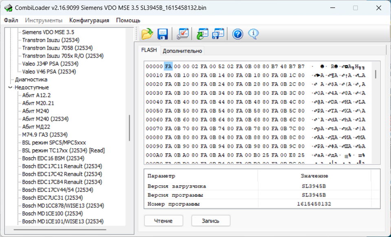Switch to the Дополнительно tab
This screenshot has height=237, width=391.
182,51
